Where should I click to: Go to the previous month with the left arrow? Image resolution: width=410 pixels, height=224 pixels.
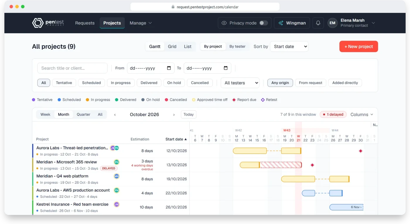(115, 114)
